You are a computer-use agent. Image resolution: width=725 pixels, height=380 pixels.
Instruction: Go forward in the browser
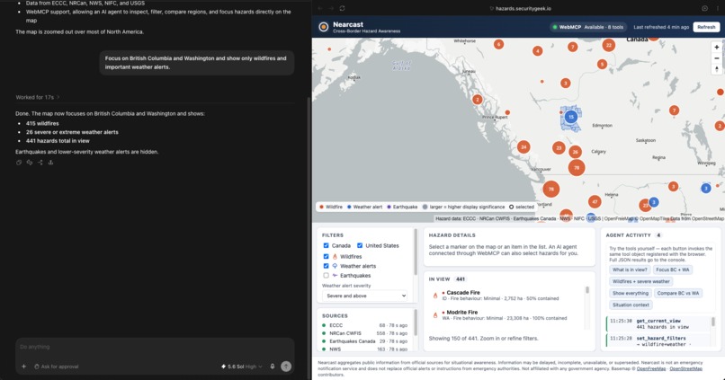click(x=331, y=8)
